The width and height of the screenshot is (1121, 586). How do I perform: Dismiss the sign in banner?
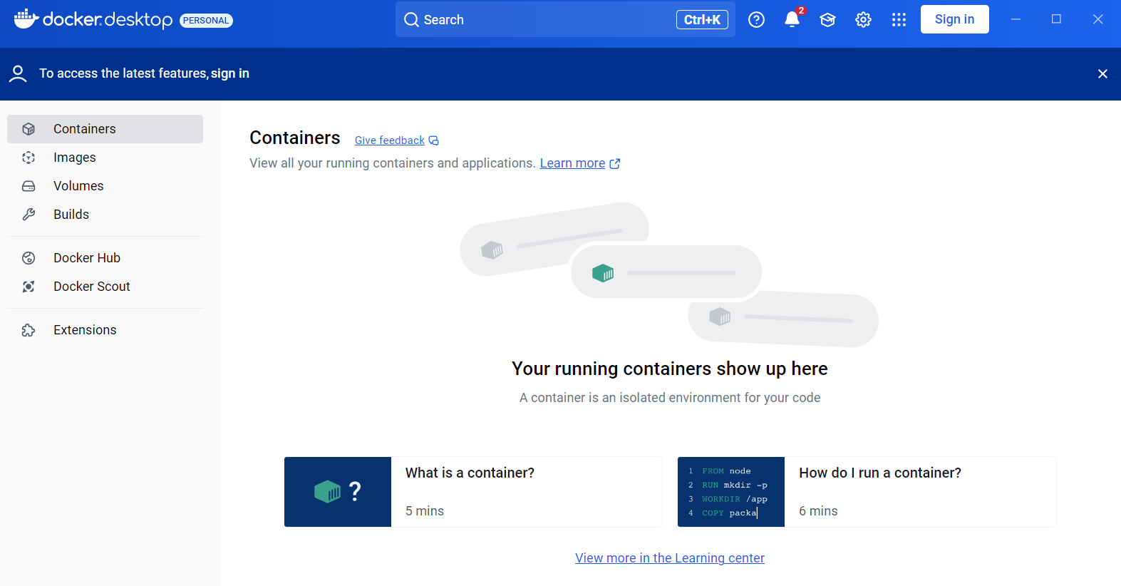point(1102,74)
